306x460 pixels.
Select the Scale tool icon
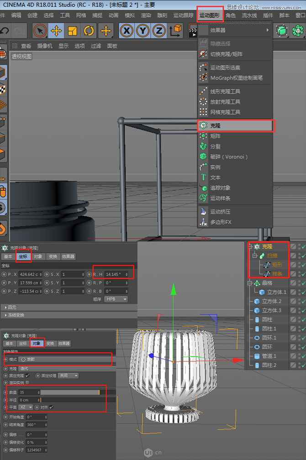tap(73, 31)
